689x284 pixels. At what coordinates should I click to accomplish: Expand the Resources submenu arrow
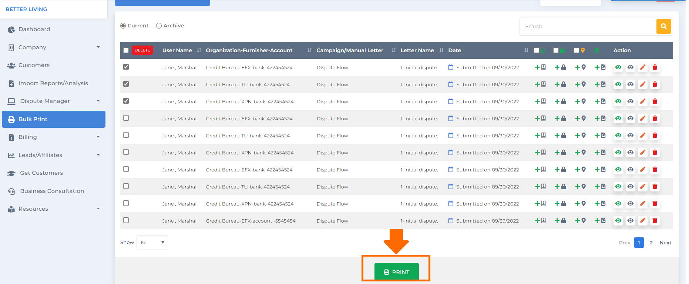point(98,208)
